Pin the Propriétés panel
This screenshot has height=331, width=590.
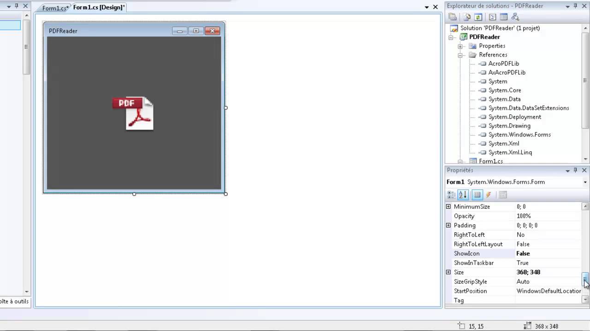575,170
